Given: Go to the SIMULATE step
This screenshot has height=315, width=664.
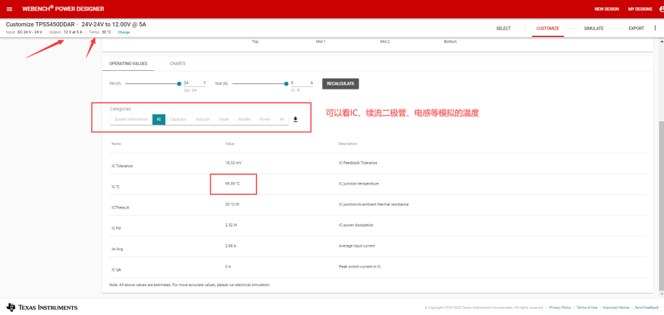Looking at the screenshot, I should pyautogui.click(x=593, y=28).
